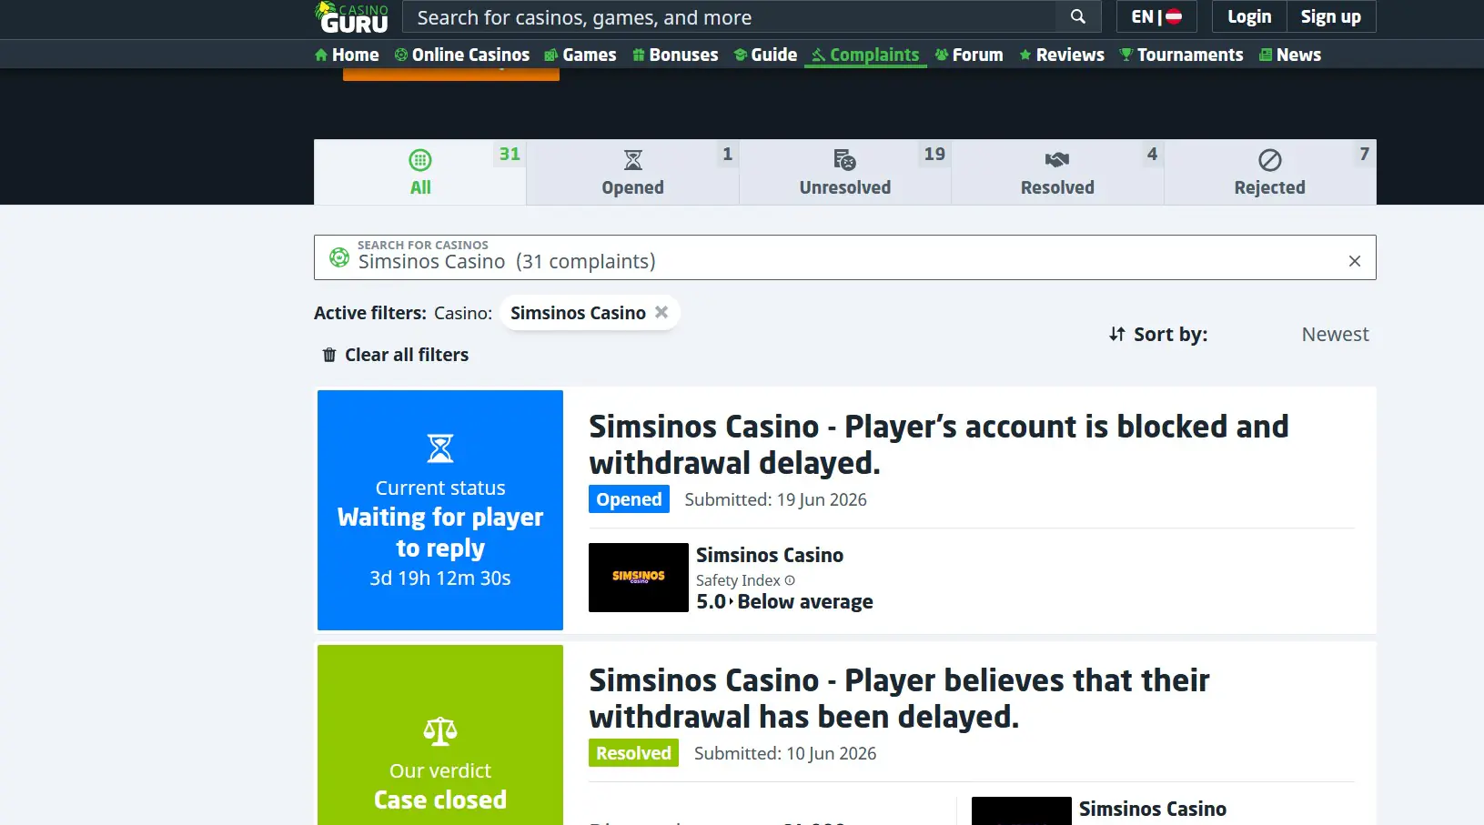Select the Opened complaints tab
1484x825 pixels.
coord(632,172)
